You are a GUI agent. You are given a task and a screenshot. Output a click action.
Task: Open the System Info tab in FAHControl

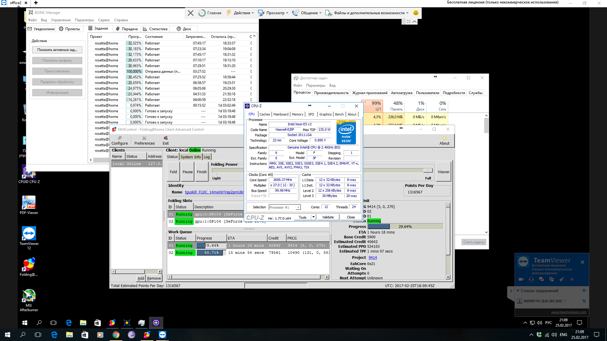click(190, 157)
